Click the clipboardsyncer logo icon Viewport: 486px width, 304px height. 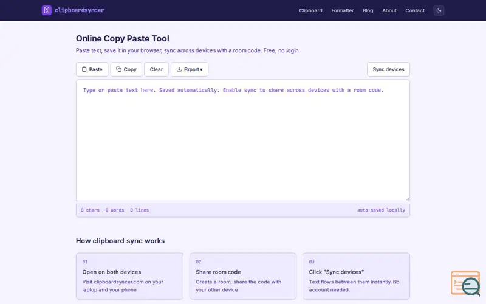point(47,10)
